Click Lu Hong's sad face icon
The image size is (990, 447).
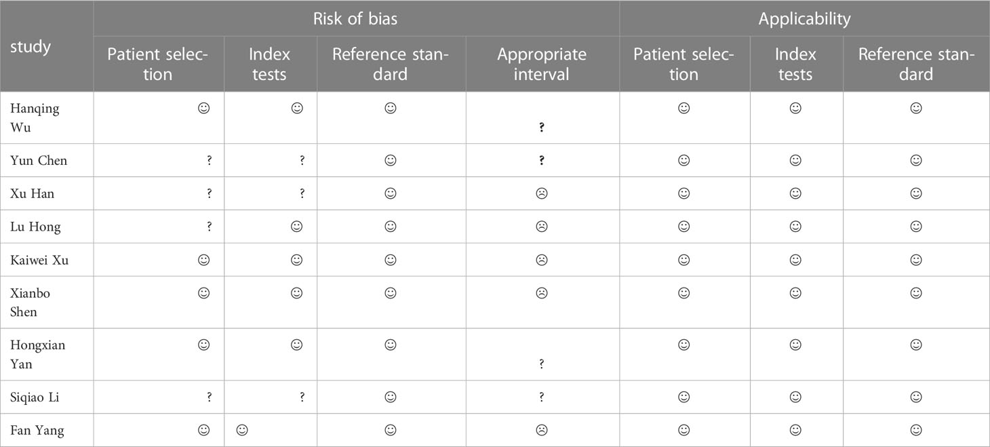pos(542,226)
